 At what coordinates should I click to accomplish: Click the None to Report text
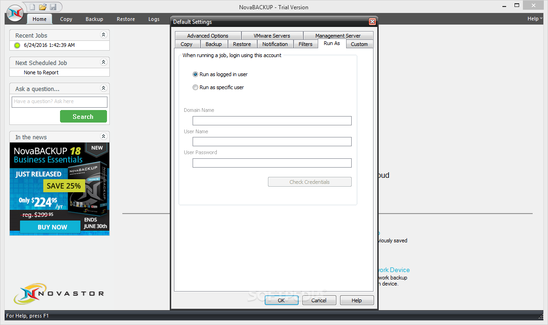[41, 72]
